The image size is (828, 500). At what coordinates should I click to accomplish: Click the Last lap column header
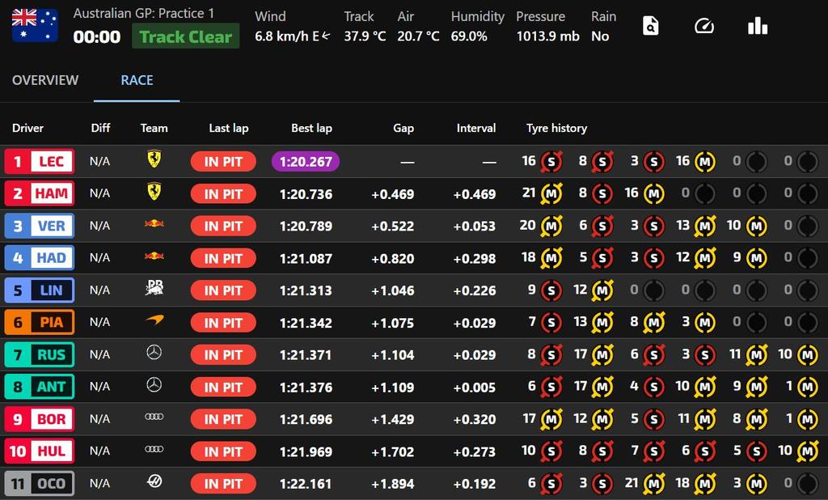coord(229,128)
